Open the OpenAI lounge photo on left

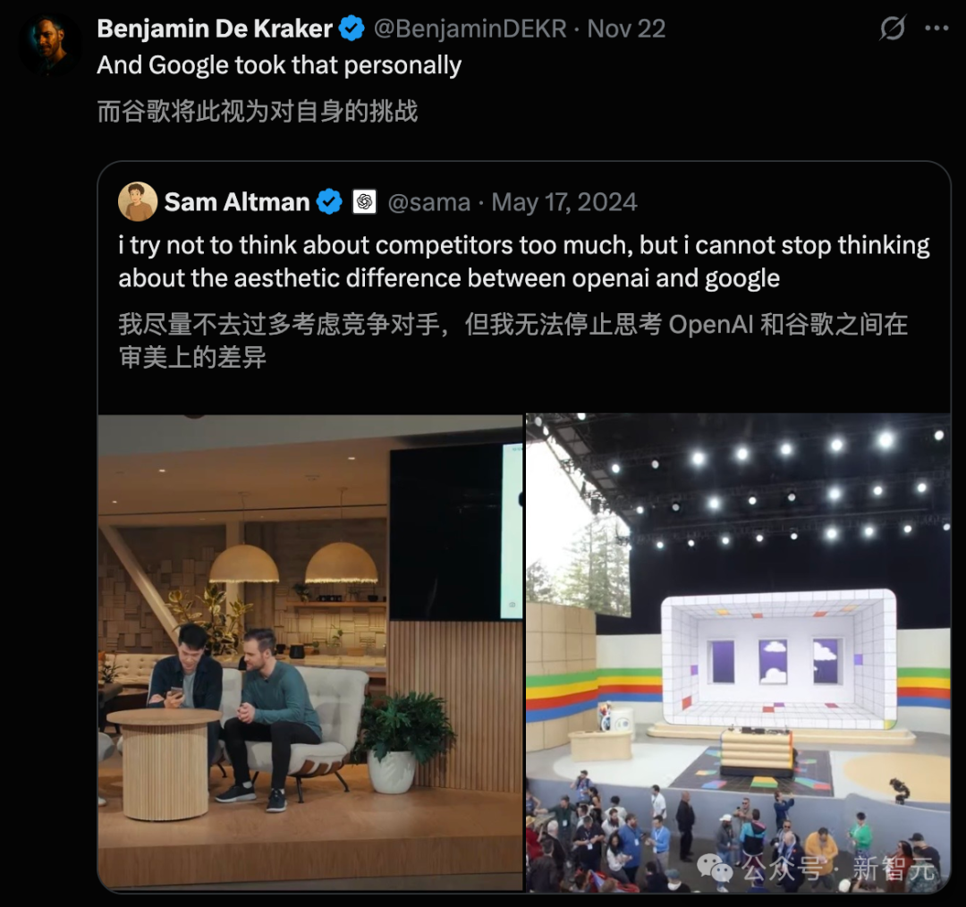pos(309,652)
